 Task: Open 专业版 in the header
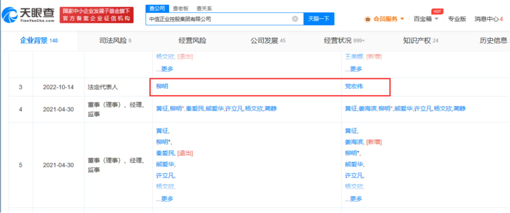(x=457, y=19)
